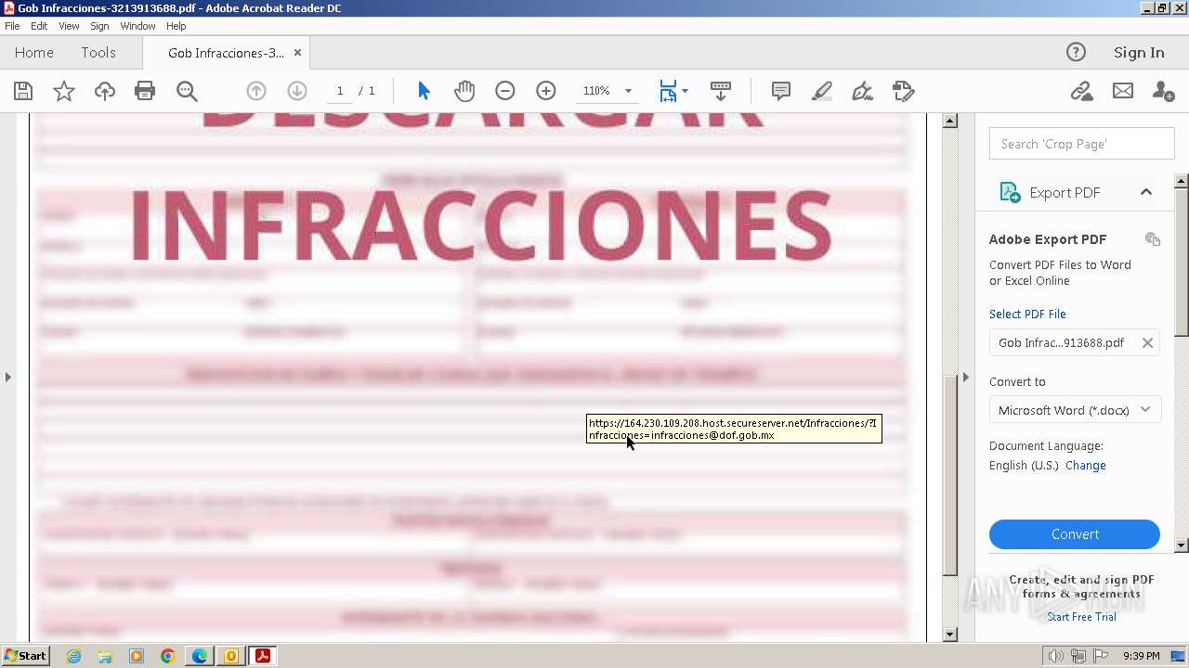Open the zoom percentage dropdown arrow
The height and width of the screenshot is (668, 1189).
click(x=628, y=91)
